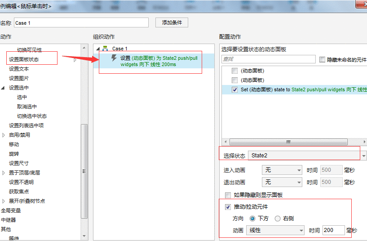Image resolution: width=367 pixels, height=241 pixels.
Task: Uncheck the Set (动态面板) state to State2 checkbox
Action: 234,90
